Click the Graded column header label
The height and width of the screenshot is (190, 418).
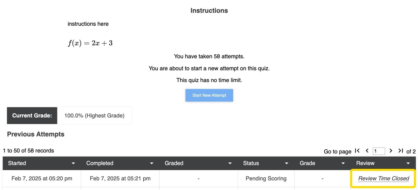click(x=174, y=163)
